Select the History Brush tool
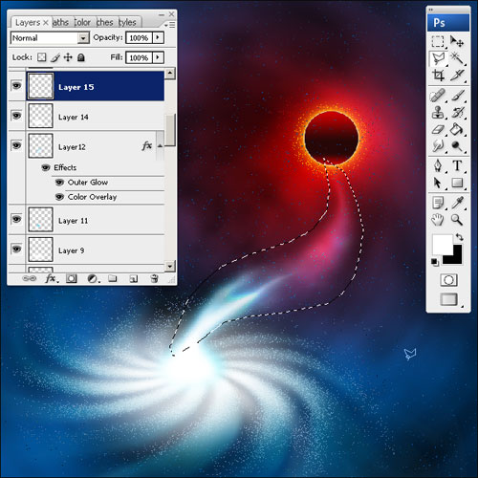Viewport: 478px width, 478px height. [457, 112]
